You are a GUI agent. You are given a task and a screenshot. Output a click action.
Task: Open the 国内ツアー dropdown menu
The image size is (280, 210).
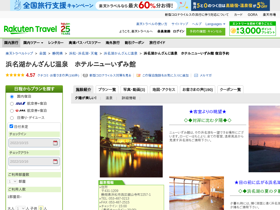click(33, 43)
